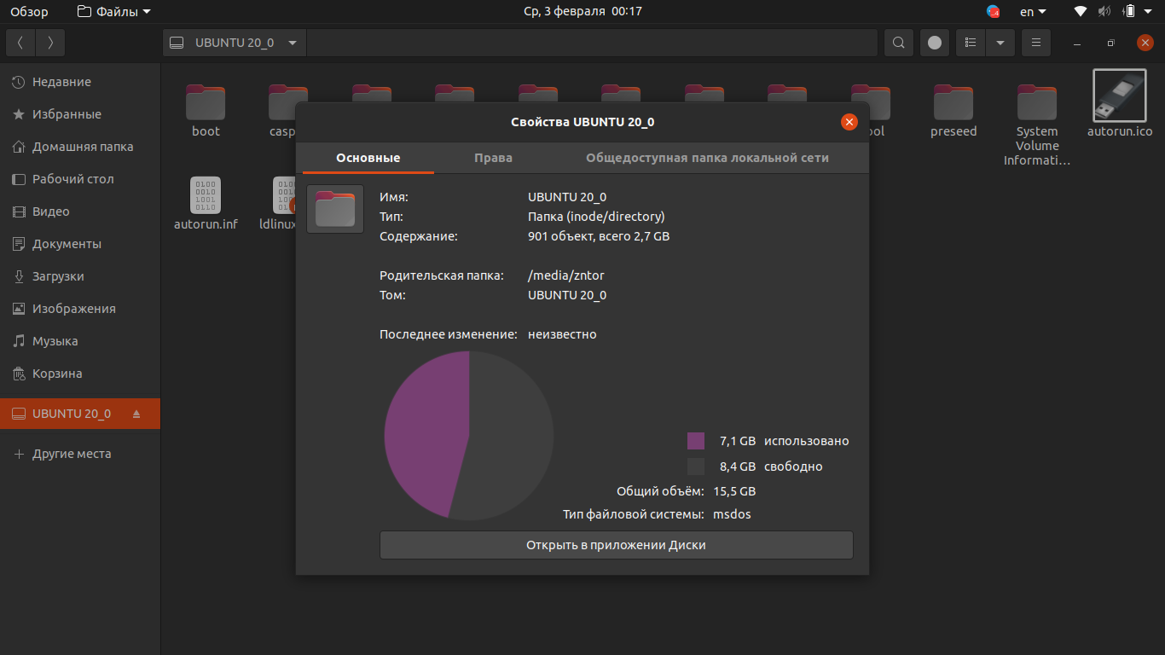Expand the view options dropdown arrow

pos(1000,43)
